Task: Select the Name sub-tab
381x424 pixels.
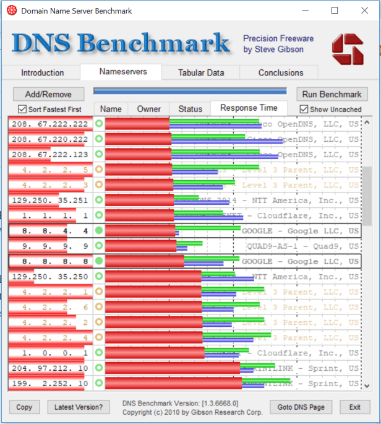Action: (111, 109)
